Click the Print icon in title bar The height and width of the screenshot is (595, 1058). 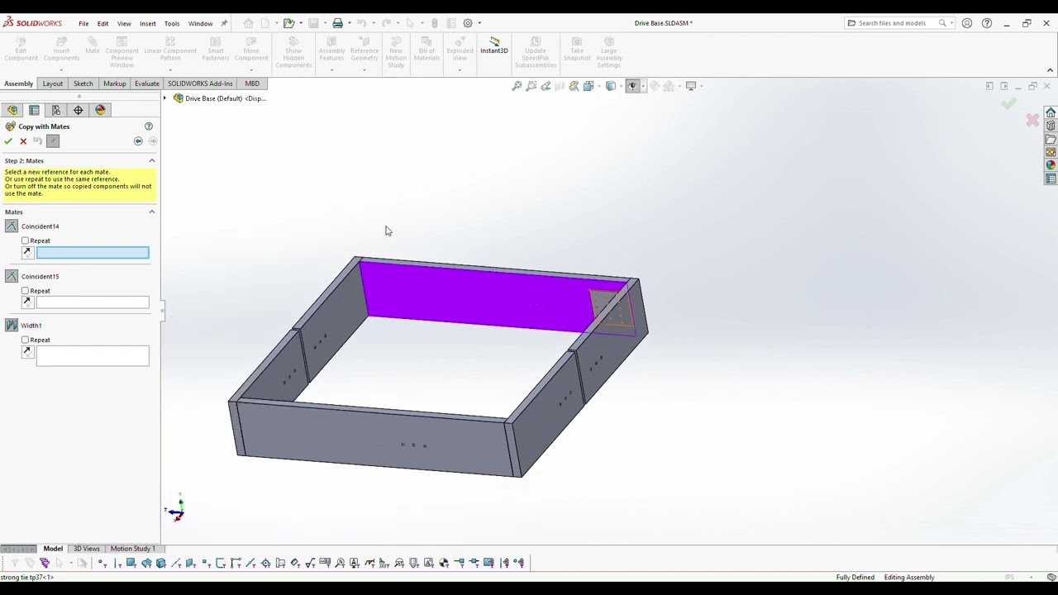point(337,23)
